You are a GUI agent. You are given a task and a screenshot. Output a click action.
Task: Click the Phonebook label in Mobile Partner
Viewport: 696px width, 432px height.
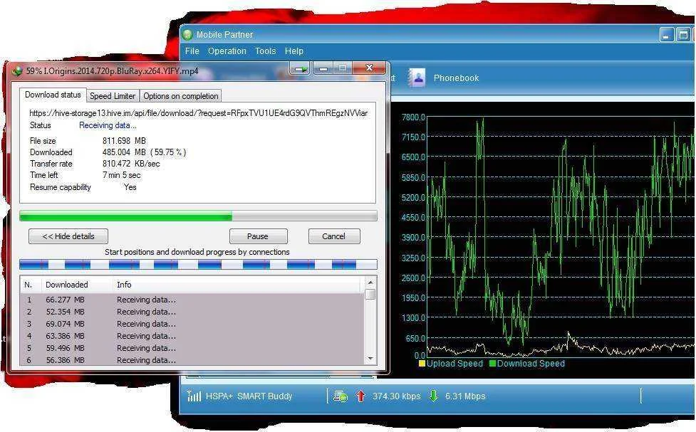click(x=457, y=78)
